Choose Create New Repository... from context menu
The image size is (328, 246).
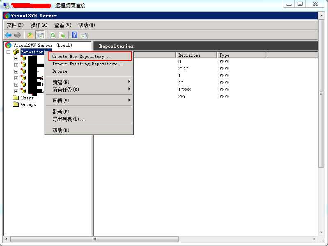click(x=90, y=56)
